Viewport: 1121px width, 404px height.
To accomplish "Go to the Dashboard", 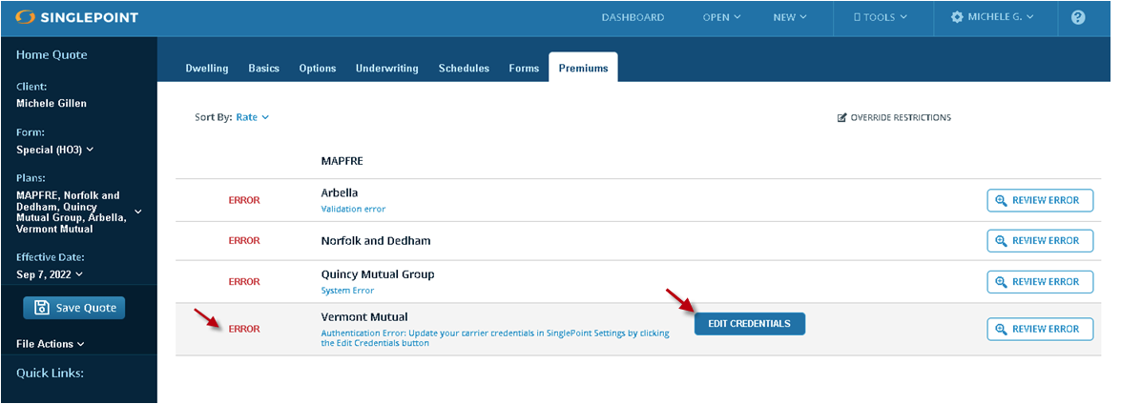I will (x=633, y=17).
